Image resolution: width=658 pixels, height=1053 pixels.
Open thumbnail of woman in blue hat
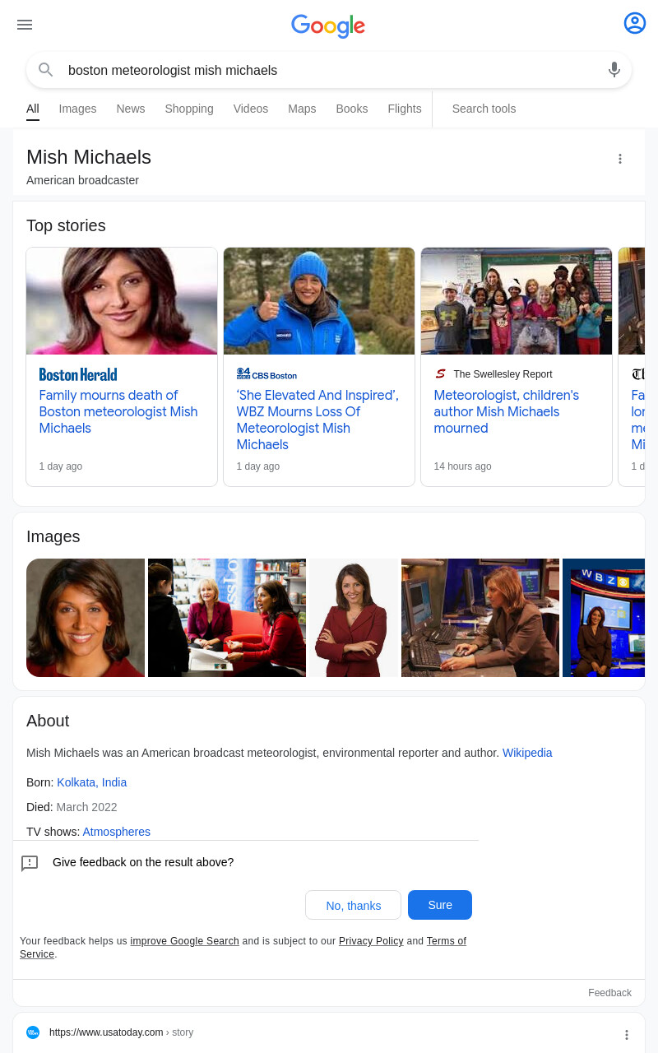(319, 301)
